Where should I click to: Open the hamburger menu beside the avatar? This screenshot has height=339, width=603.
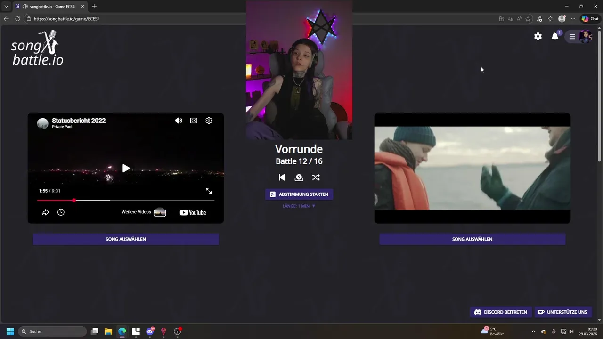(x=572, y=37)
